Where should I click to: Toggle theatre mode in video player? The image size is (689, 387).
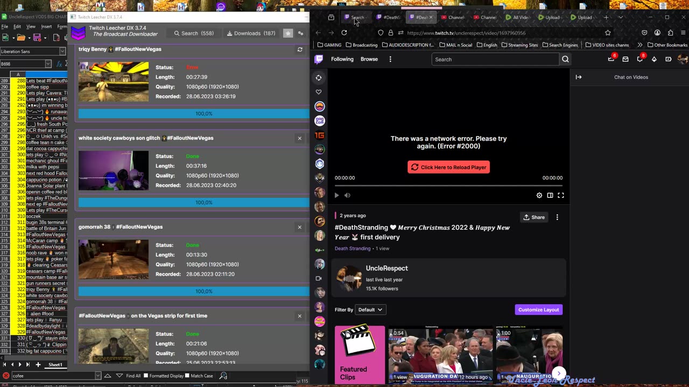550,195
